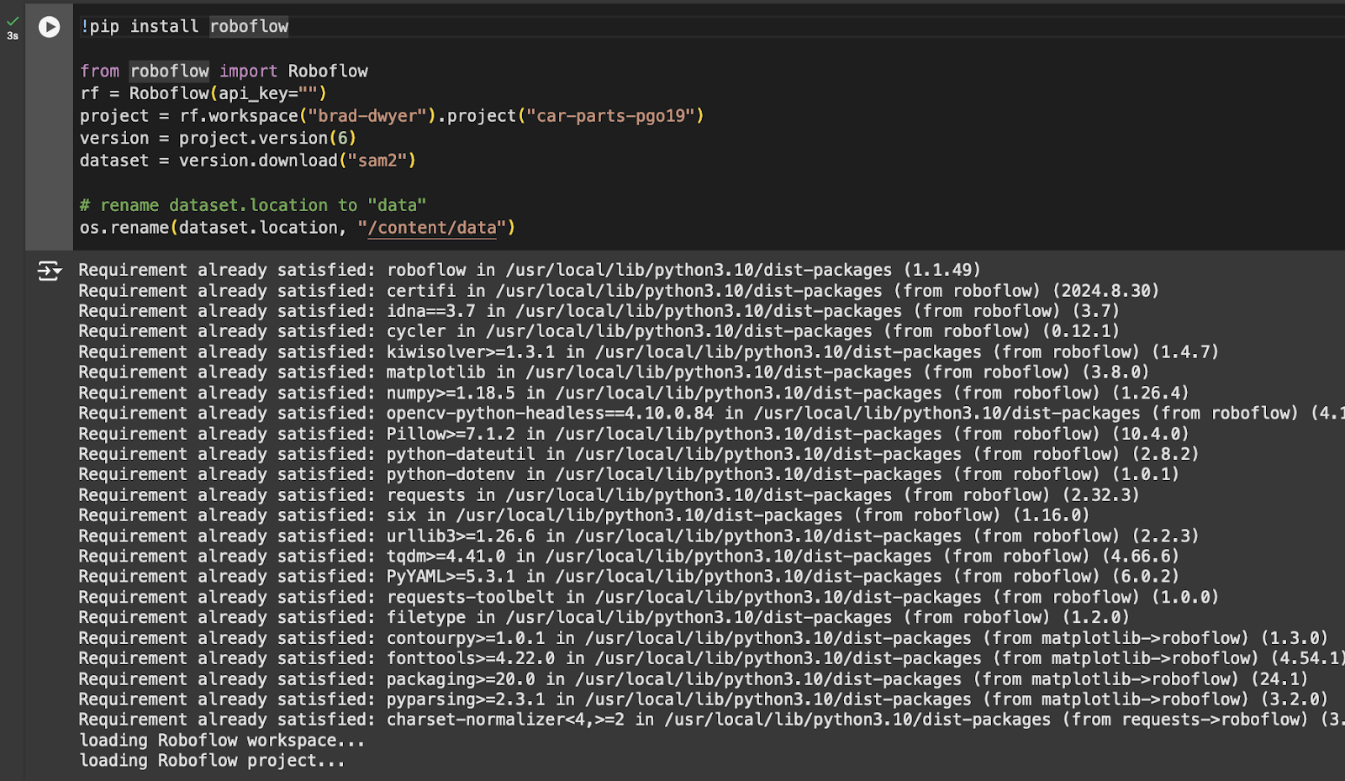This screenshot has height=781, width=1345.
Task: Click output line for fonttools>=4.22.0
Action: click(712, 658)
